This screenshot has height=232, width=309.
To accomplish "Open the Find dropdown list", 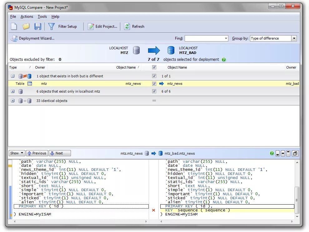I will pos(226,38).
